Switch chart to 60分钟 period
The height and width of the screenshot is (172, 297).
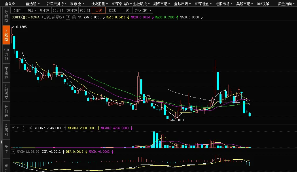85,10
